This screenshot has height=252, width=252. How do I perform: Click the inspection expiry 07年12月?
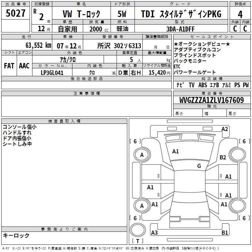coord(69,46)
